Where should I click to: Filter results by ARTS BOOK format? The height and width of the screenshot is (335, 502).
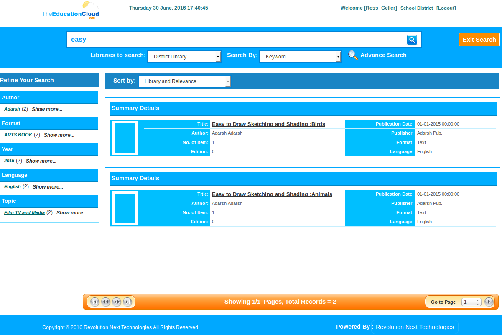point(18,135)
